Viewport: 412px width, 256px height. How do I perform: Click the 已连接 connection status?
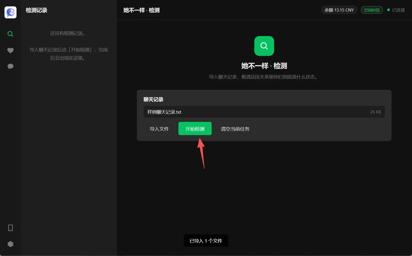(396, 10)
